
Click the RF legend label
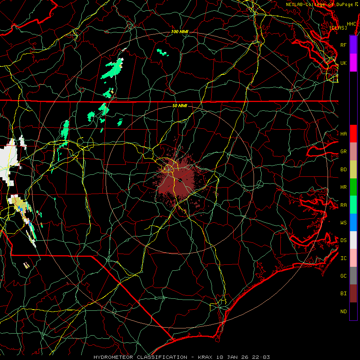click(x=344, y=45)
